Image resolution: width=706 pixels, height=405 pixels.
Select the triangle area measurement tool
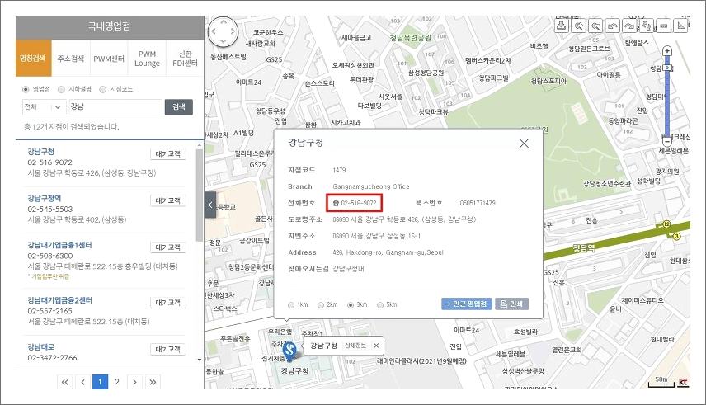(x=680, y=26)
